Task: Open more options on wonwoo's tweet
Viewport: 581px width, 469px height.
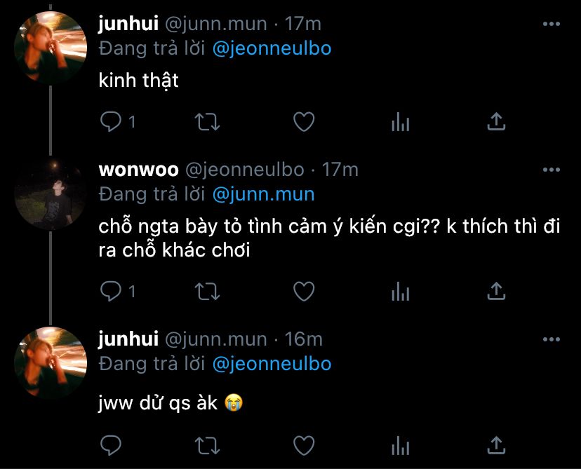Action: [552, 170]
